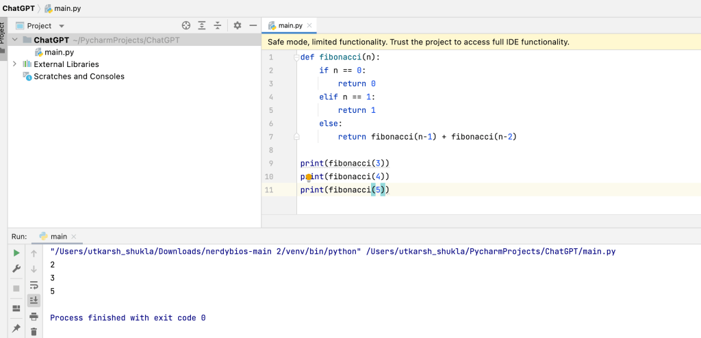
Task: Select the main tab in Run panel
Action: point(58,236)
